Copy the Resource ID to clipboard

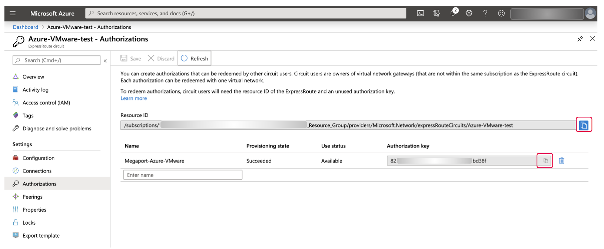pyautogui.click(x=584, y=125)
